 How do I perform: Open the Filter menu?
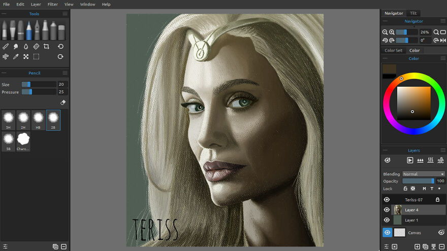52,4
